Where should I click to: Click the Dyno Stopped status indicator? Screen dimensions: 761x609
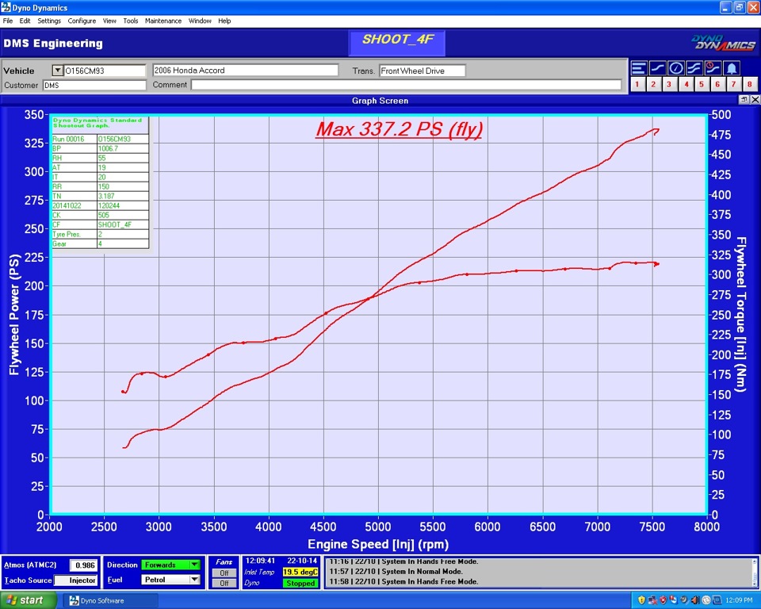300,582
